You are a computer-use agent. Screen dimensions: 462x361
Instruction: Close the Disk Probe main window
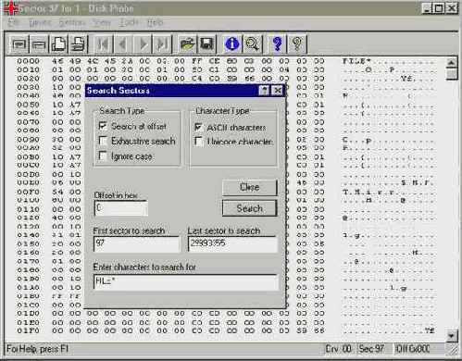click(x=451, y=8)
